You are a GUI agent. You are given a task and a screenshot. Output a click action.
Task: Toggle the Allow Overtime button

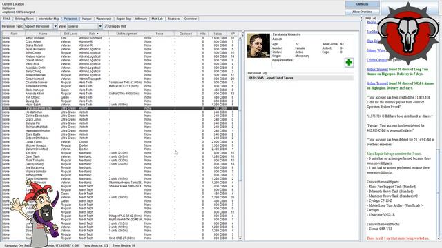[x=362, y=12]
